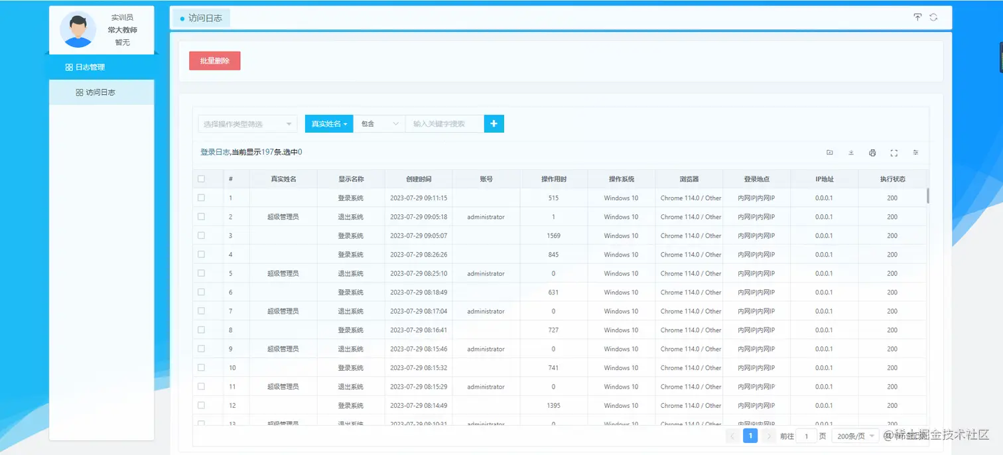Click the 执行状态 column header
1003x455 pixels.
[x=892, y=179]
